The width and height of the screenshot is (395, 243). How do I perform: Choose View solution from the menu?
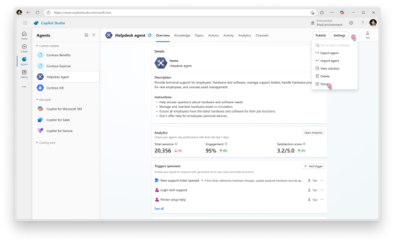point(335,68)
